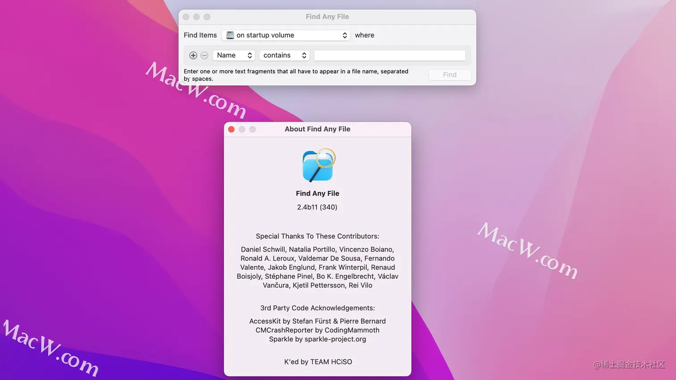Click the version text 2.4b11 (340)

click(x=317, y=207)
